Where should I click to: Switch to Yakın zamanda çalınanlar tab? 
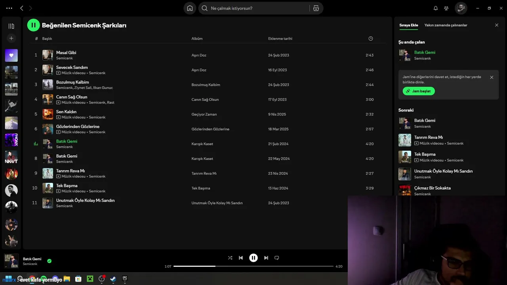click(446, 25)
